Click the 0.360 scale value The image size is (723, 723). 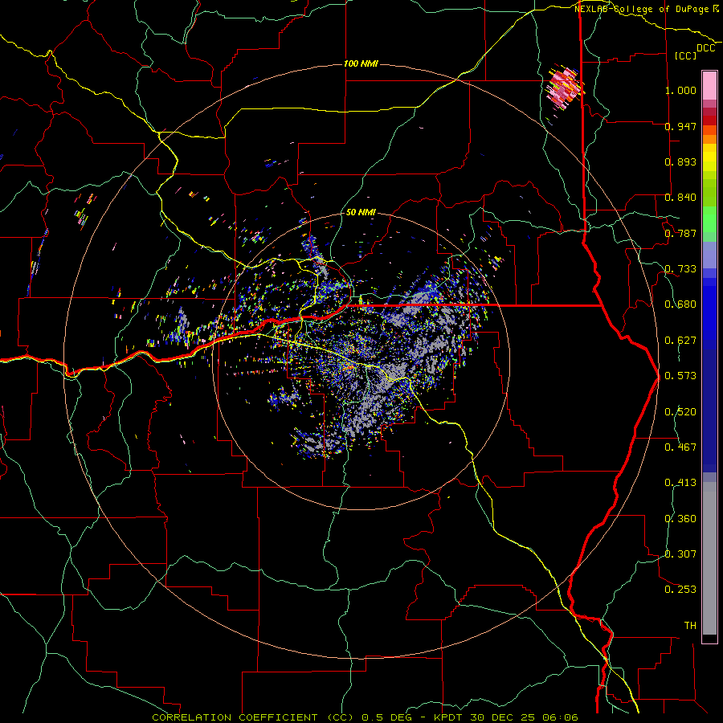[680, 519]
